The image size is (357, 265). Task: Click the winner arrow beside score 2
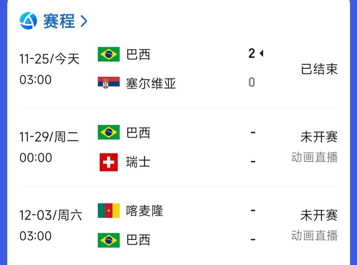click(x=261, y=53)
